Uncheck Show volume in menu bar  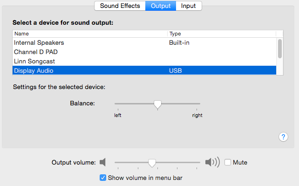(103, 178)
